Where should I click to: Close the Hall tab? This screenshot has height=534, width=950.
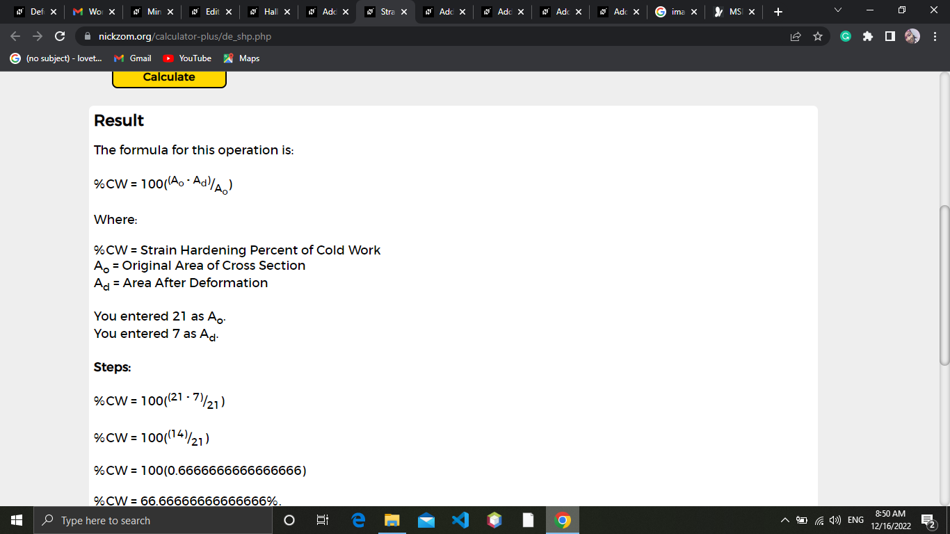click(287, 12)
